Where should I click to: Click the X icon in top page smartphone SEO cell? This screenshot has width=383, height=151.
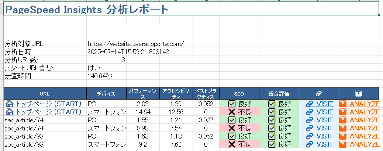[x=232, y=112]
